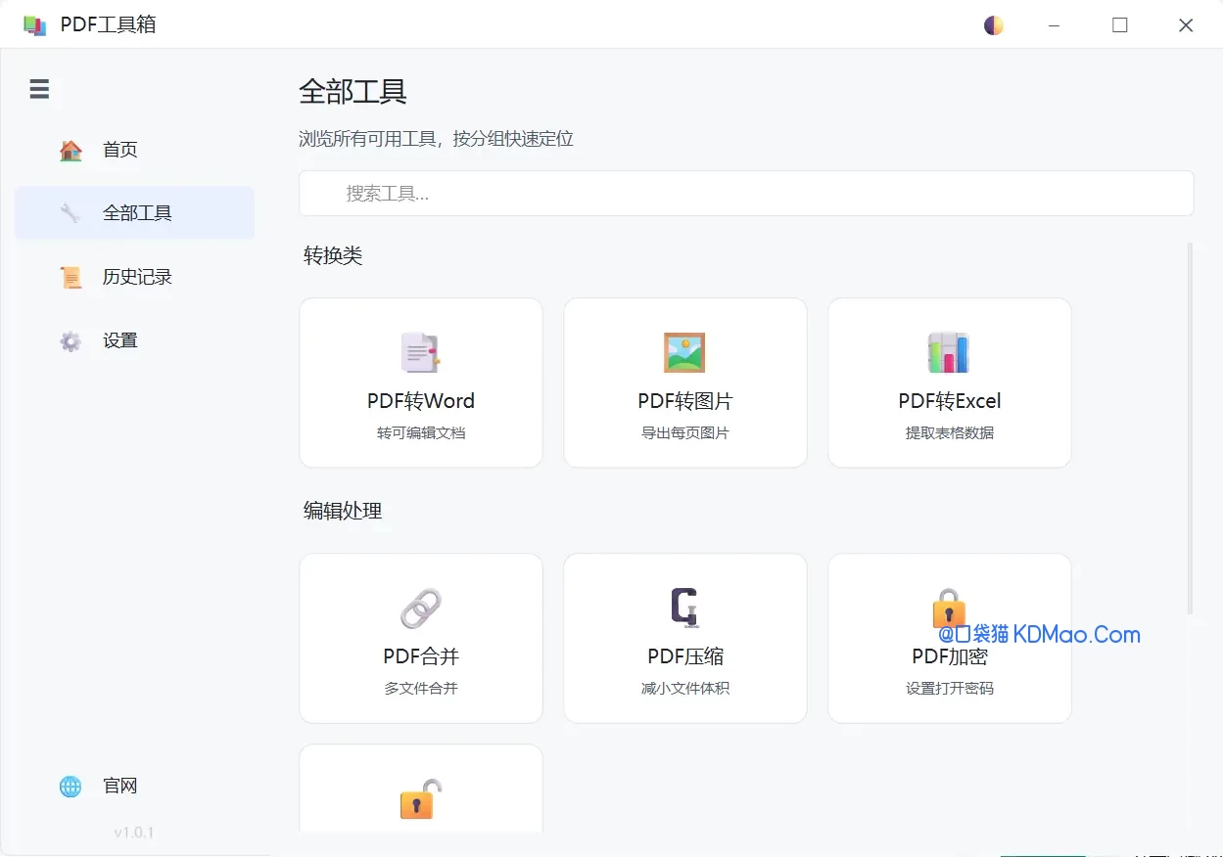Image resolution: width=1223 pixels, height=857 pixels.
Task: Open the PDF合并 tool title
Action: (x=421, y=656)
